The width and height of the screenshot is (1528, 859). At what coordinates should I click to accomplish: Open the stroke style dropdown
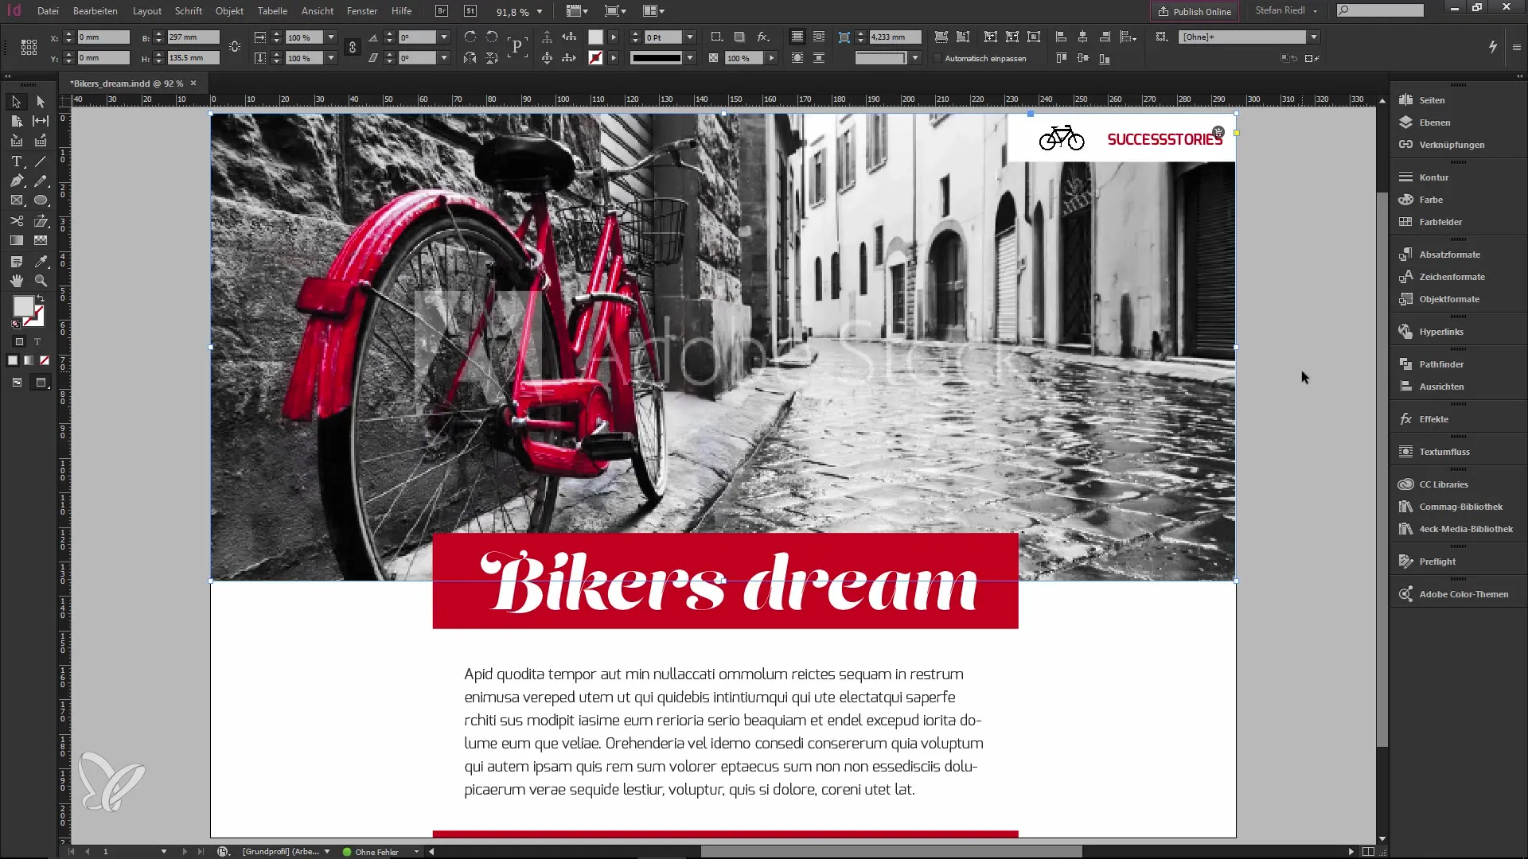[x=690, y=58]
